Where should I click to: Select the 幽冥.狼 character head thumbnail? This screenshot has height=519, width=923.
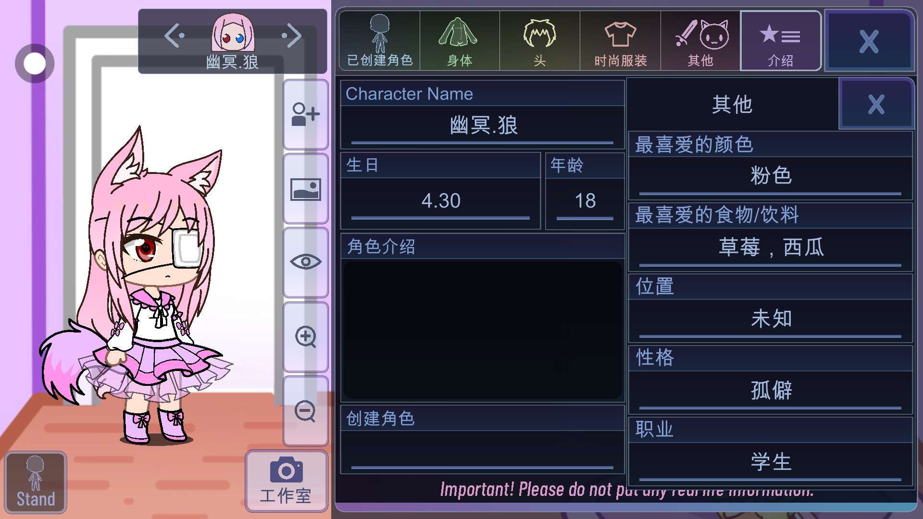pyautogui.click(x=233, y=33)
